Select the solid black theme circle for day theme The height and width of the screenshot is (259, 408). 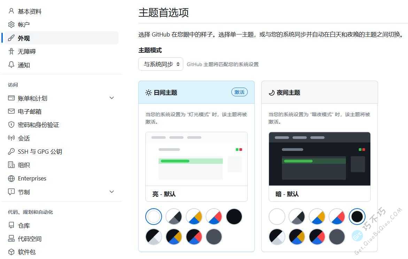tap(234, 216)
